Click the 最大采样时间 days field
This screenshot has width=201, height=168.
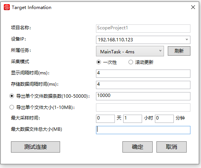(x=105, y=119)
